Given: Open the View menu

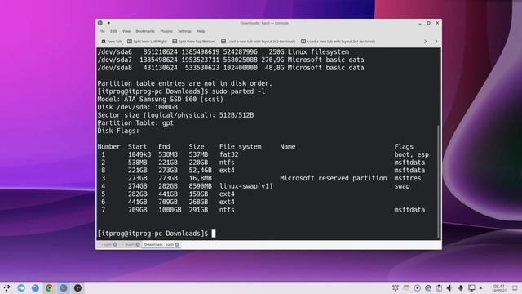Looking at the screenshot, I should (126, 31).
